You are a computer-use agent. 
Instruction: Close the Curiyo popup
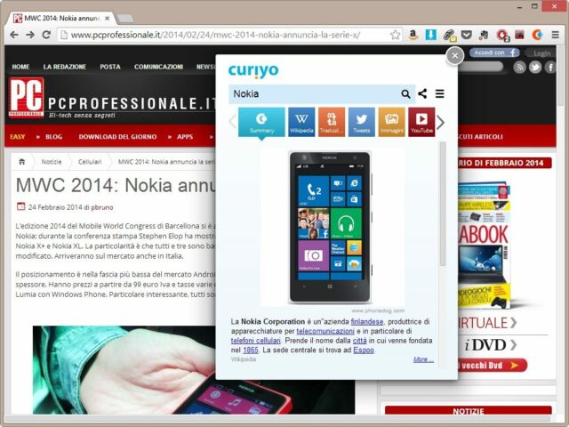[x=454, y=56]
